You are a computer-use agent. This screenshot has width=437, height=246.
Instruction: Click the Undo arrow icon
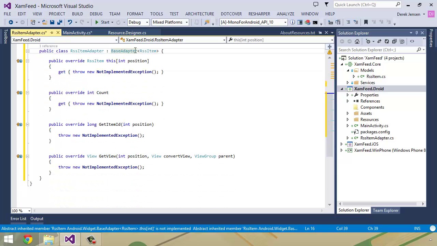tap(70, 22)
